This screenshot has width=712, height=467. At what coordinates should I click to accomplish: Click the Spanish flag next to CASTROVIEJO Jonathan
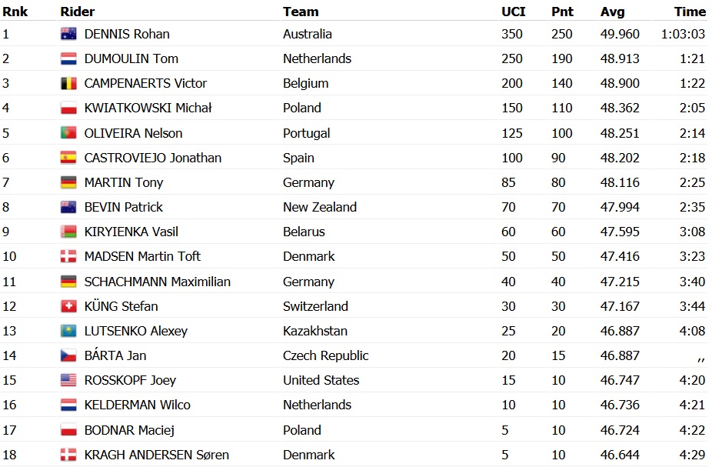coord(68,158)
